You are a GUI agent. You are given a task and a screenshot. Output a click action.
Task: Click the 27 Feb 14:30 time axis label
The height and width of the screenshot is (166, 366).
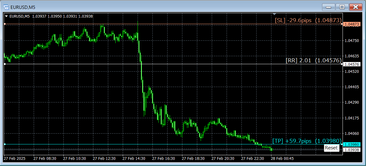134,159
